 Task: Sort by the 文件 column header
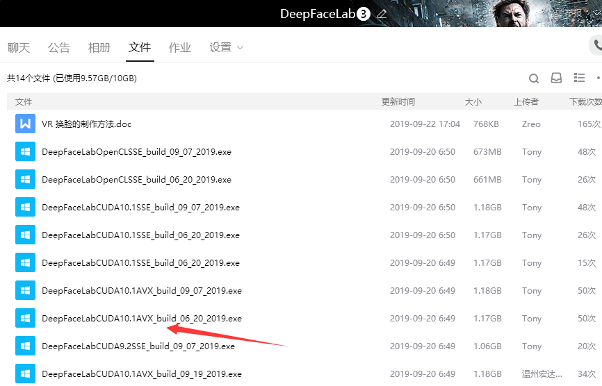[24, 102]
